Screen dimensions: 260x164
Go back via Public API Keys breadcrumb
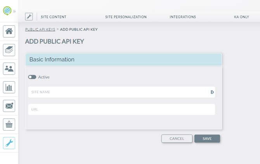point(40,30)
